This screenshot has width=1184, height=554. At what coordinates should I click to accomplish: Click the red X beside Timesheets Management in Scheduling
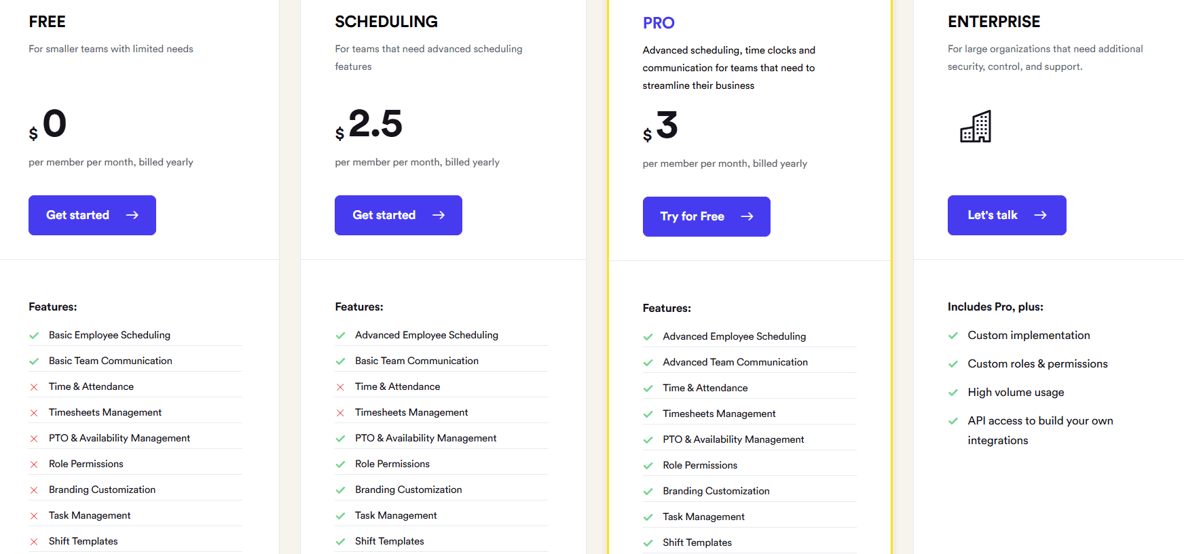[341, 412]
